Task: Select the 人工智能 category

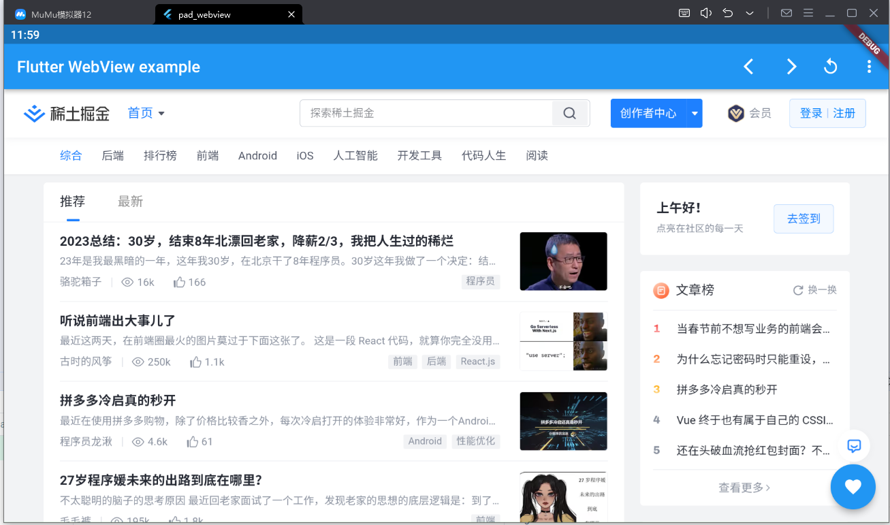Action: tap(355, 155)
